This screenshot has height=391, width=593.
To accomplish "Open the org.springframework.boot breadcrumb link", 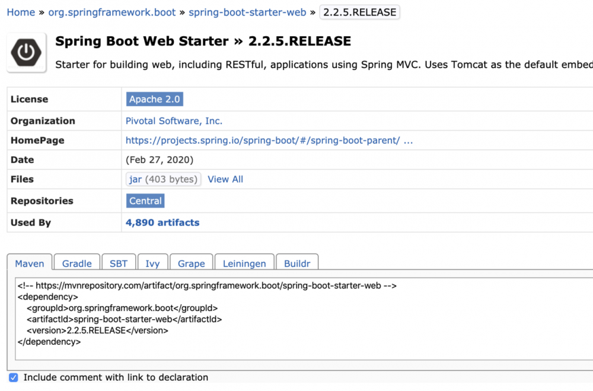I will (111, 12).
